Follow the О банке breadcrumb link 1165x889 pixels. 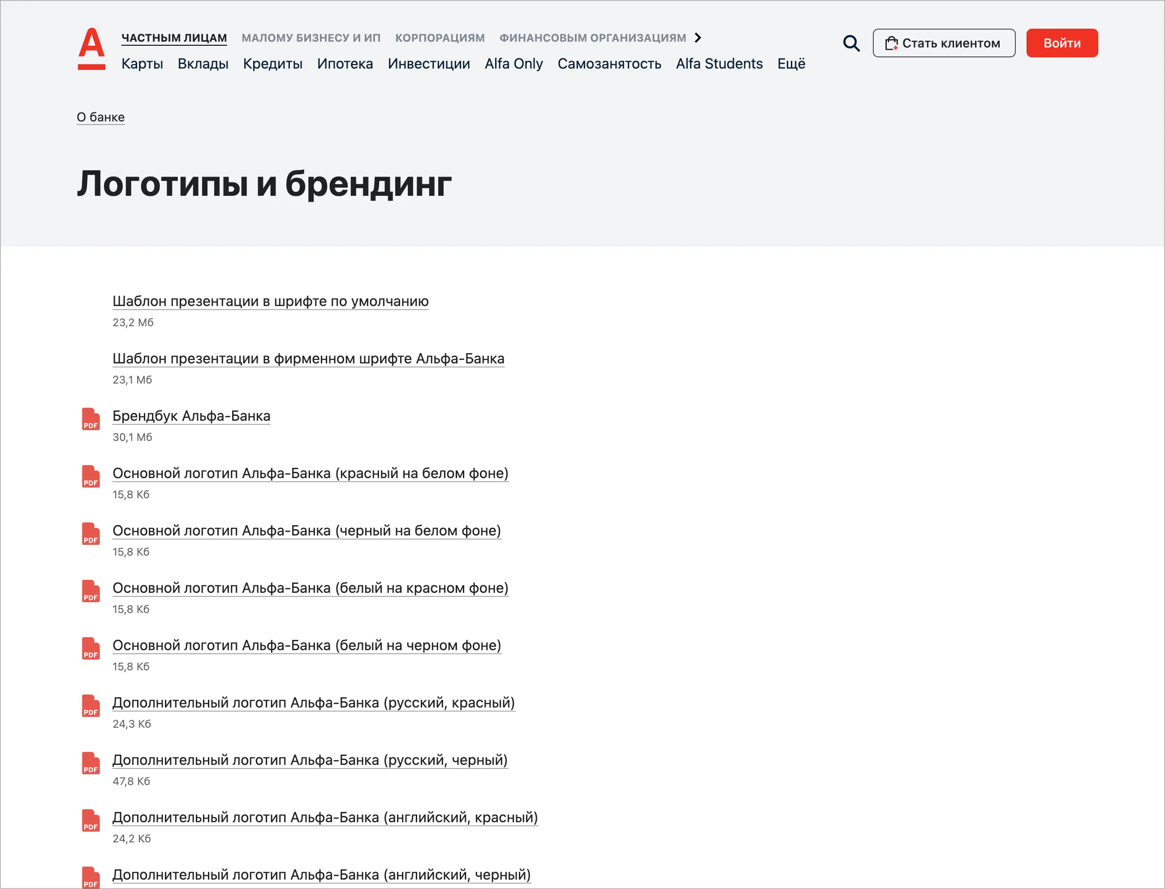[100, 117]
